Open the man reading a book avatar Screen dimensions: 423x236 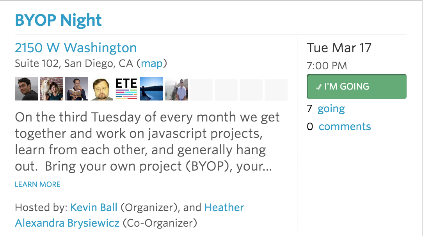[76, 89]
